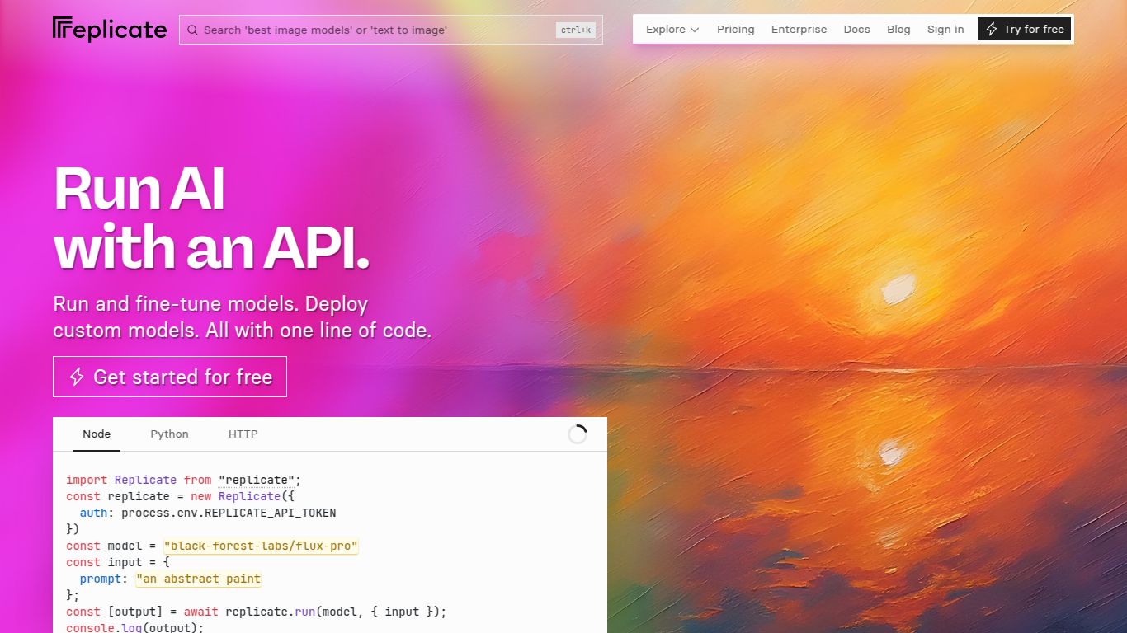Switch to the Python code tab

(169, 434)
